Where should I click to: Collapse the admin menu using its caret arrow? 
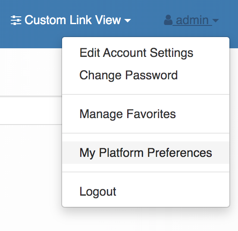(216, 21)
